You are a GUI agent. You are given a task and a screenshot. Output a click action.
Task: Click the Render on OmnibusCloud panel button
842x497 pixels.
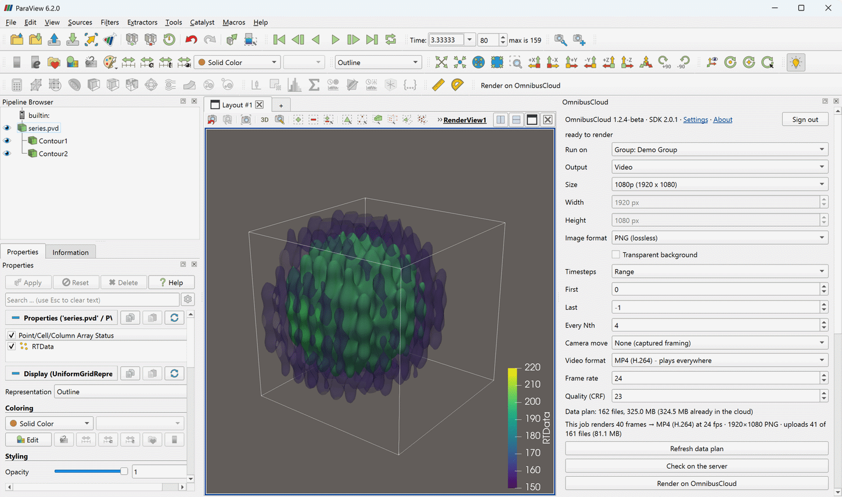point(696,483)
